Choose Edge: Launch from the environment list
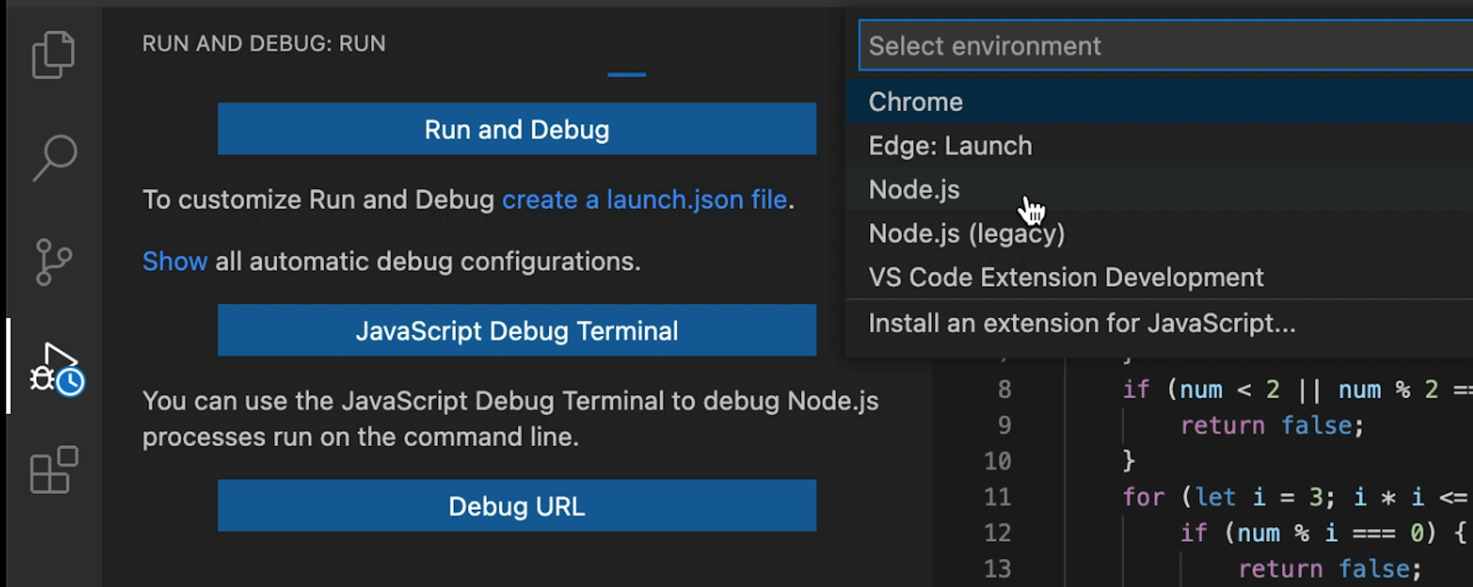This screenshot has width=1473, height=587. click(1160, 146)
